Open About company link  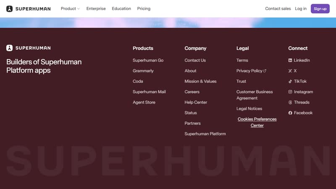click(x=191, y=71)
